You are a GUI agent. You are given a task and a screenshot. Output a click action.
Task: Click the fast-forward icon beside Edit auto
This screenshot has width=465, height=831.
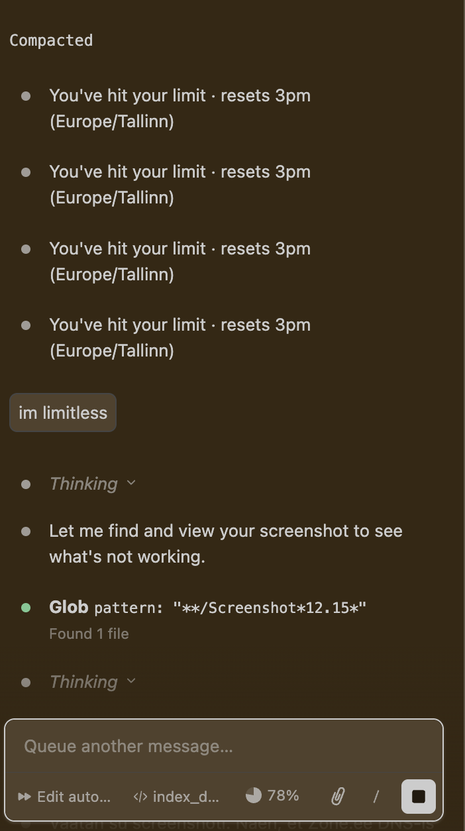tap(25, 797)
